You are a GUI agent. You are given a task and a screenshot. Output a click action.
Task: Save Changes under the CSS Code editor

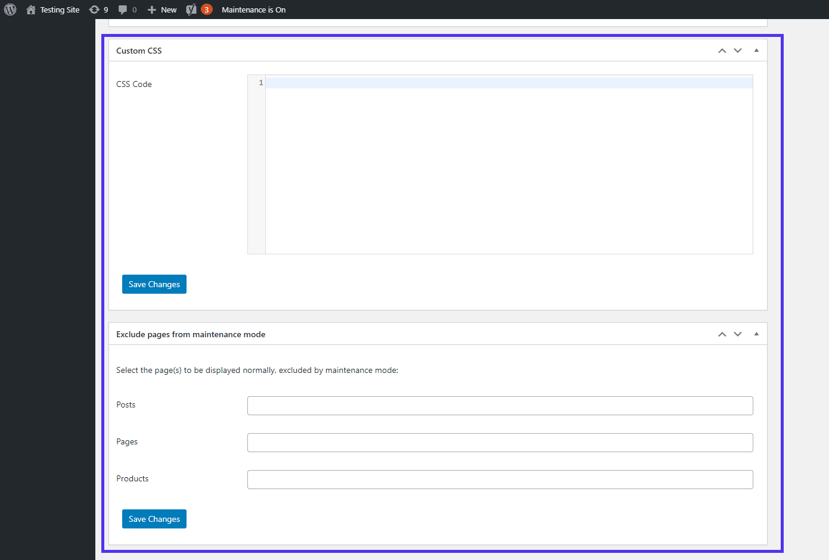(154, 284)
